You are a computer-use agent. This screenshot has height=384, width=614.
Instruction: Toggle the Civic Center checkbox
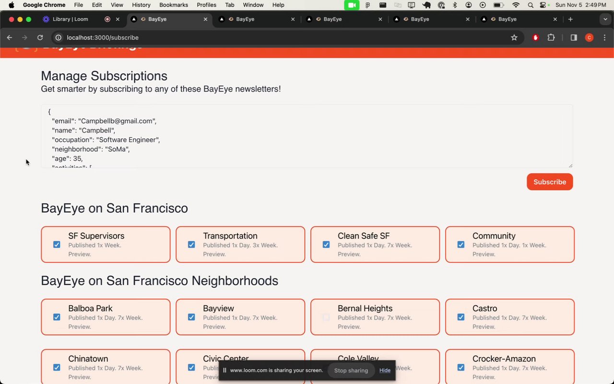coord(191,368)
